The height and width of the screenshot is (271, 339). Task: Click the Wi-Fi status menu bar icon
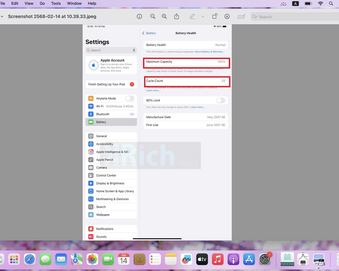[320, 3]
